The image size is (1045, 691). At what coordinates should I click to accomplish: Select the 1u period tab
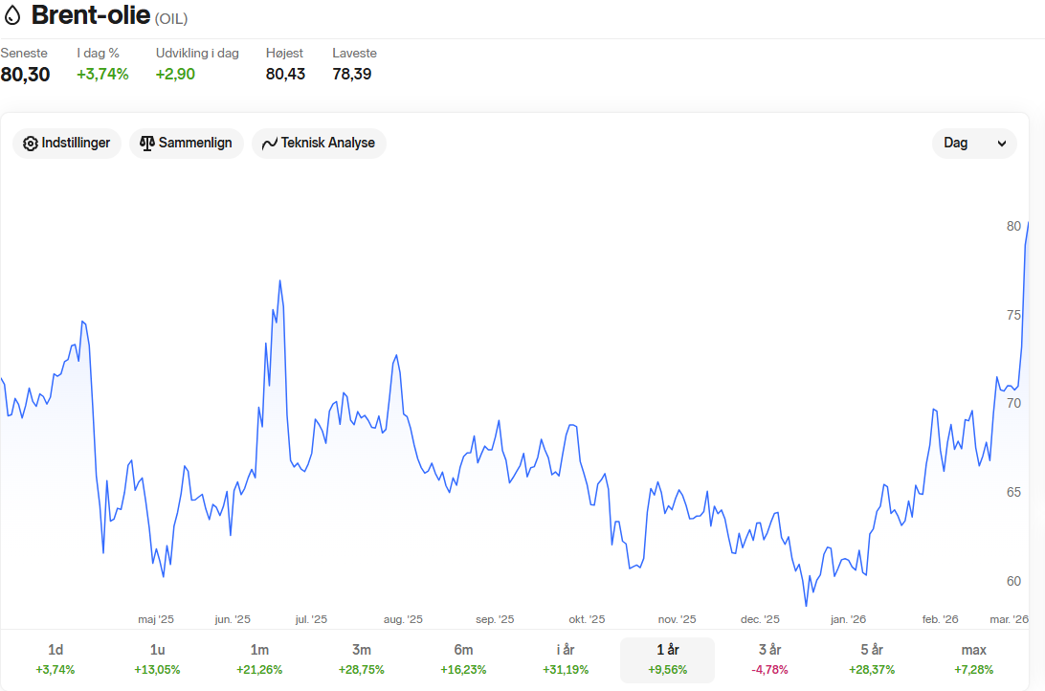point(157,659)
